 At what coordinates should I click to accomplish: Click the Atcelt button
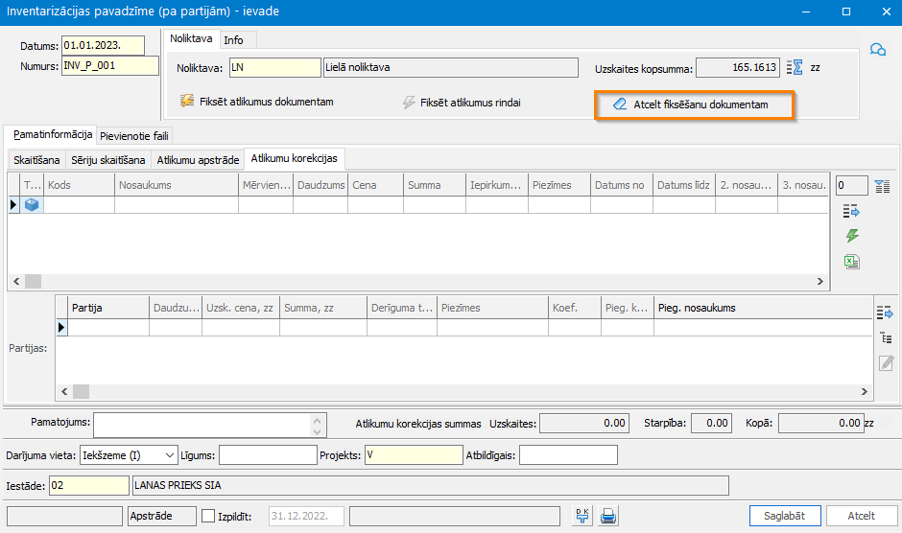click(861, 516)
